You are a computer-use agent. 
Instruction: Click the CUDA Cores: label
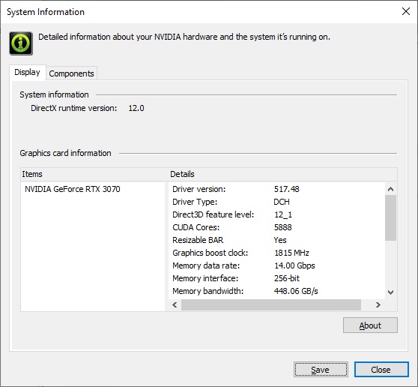tap(196, 227)
